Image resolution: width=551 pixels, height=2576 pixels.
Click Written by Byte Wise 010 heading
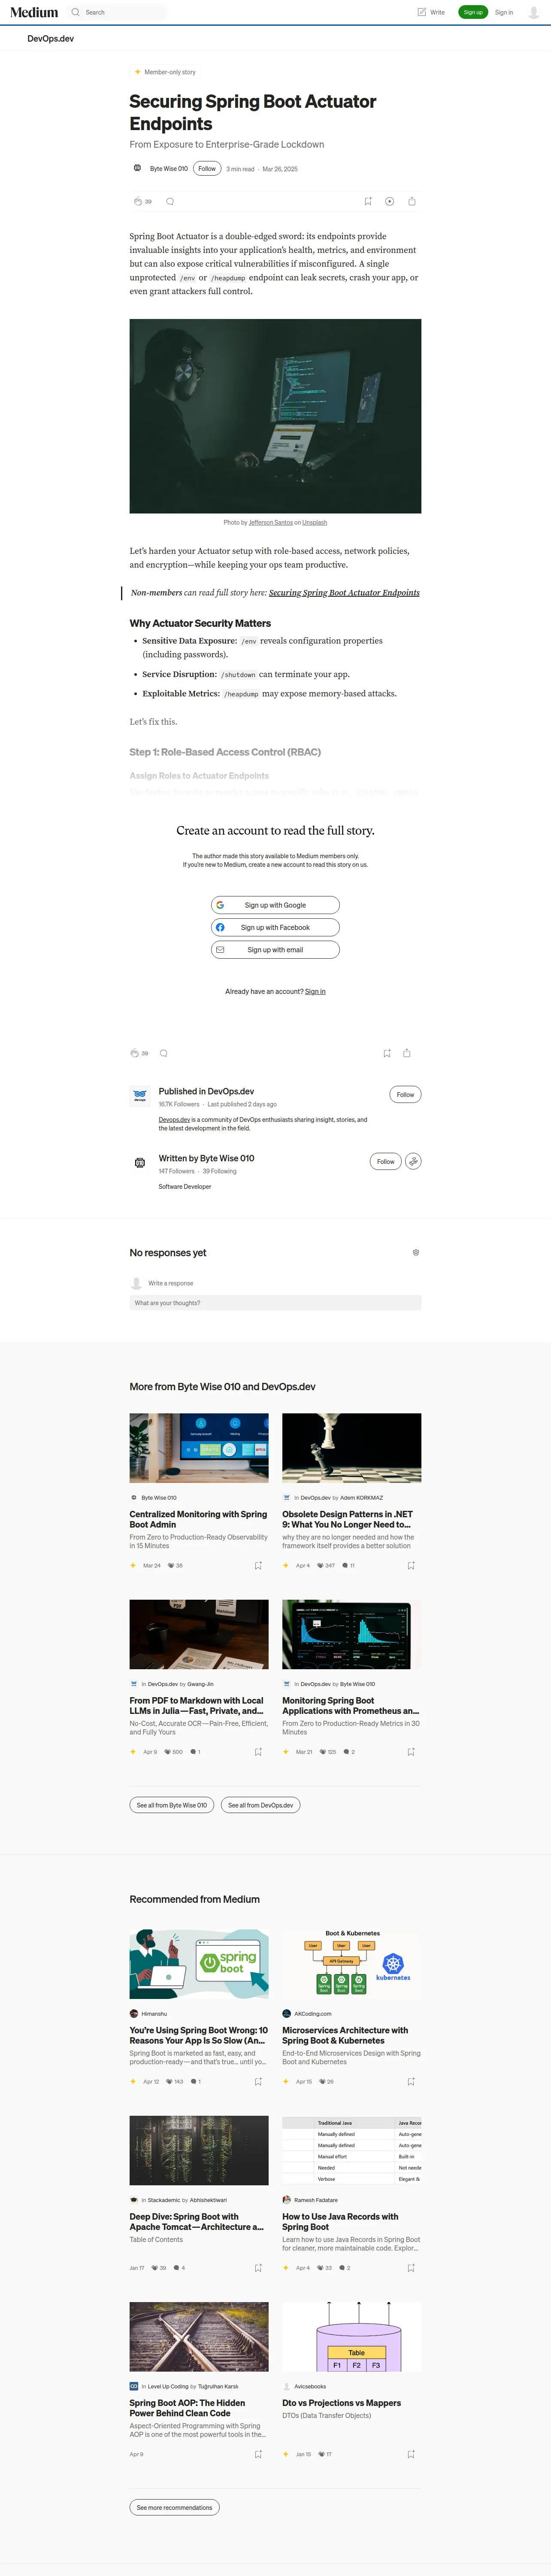point(206,1158)
